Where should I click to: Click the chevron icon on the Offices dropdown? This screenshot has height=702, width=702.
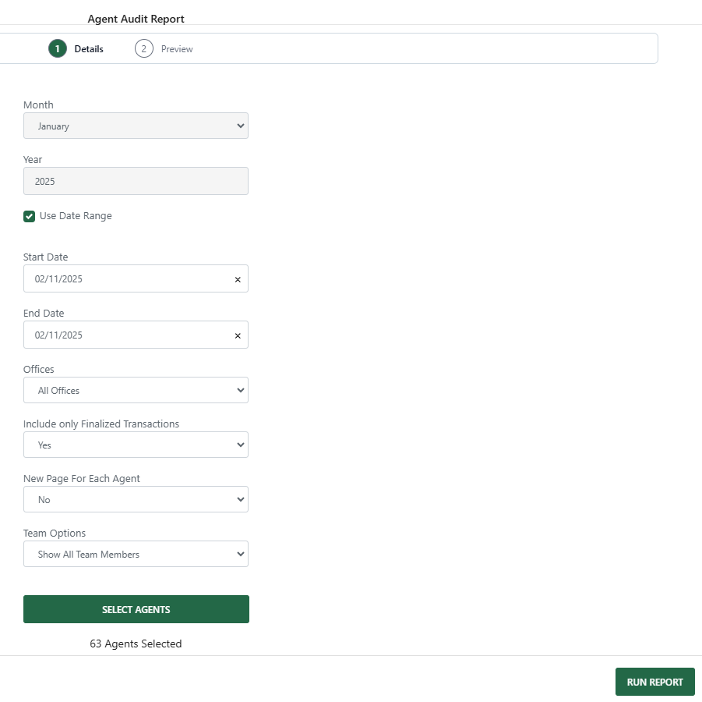click(x=241, y=390)
